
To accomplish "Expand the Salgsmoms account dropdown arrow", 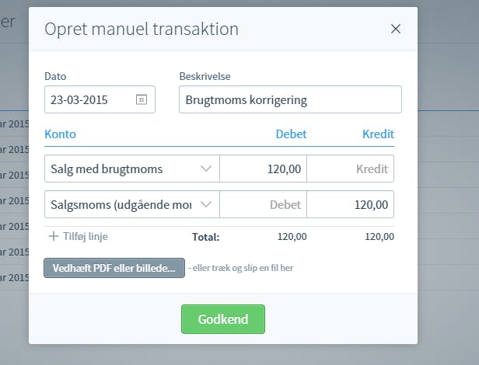I will coord(206,204).
